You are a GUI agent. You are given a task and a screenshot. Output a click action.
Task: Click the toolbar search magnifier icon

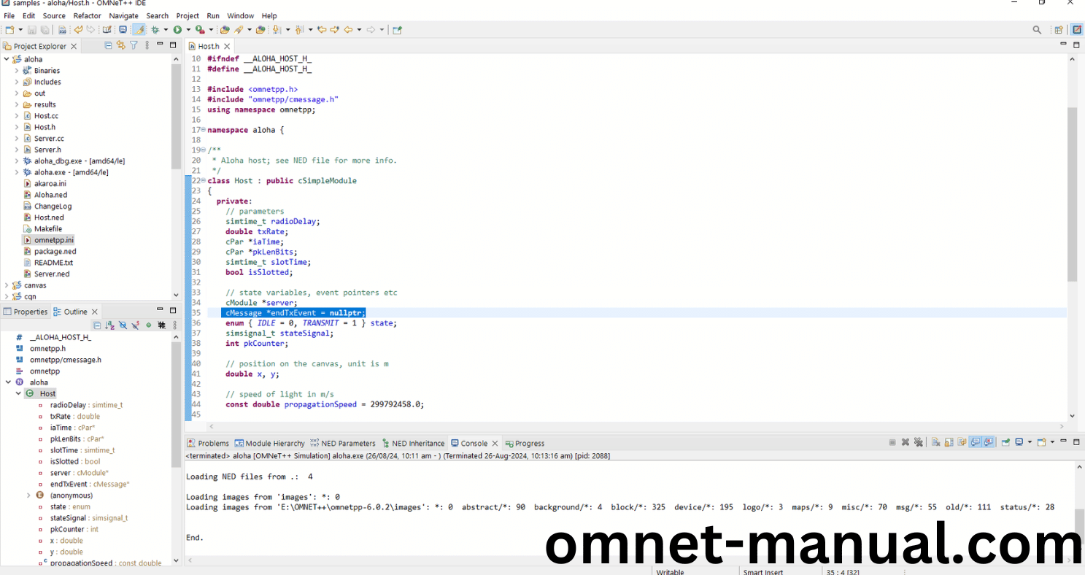coord(1037,30)
